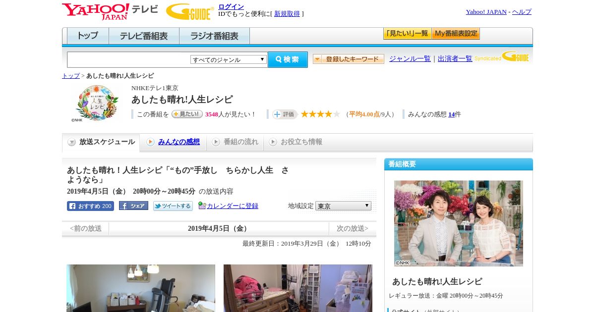The image size is (595, 312).
Task: Click the 最終更新日 timestamp text
Action: [x=307, y=244]
